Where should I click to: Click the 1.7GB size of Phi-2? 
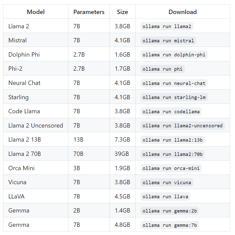point(122,69)
